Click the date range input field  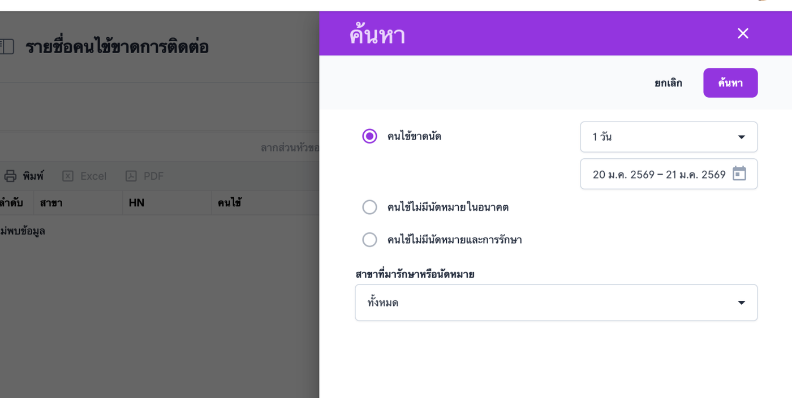[x=658, y=174]
